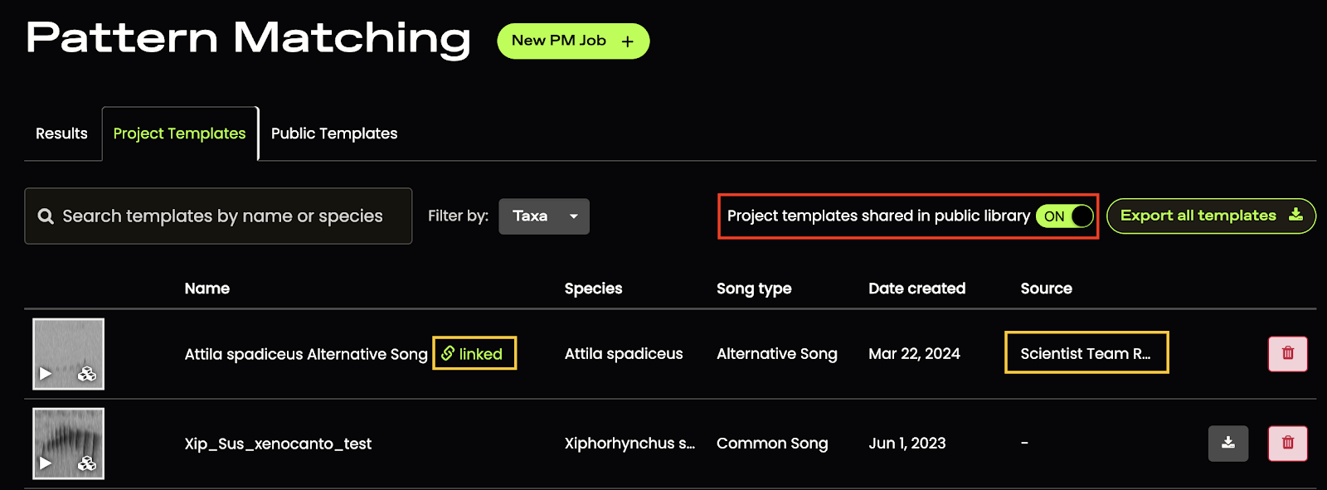The height and width of the screenshot is (490, 1327).
Task: Delete the Attila spadiceus Alternative Song template
Action: 1288,354
